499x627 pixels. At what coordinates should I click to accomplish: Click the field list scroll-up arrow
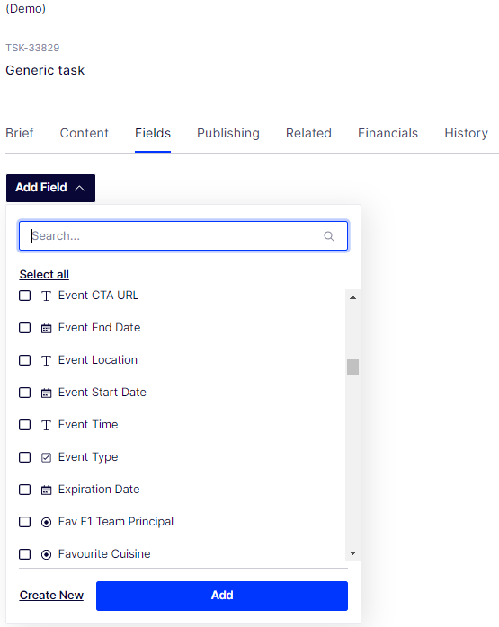pyautogui.click(x=352, y=297)
